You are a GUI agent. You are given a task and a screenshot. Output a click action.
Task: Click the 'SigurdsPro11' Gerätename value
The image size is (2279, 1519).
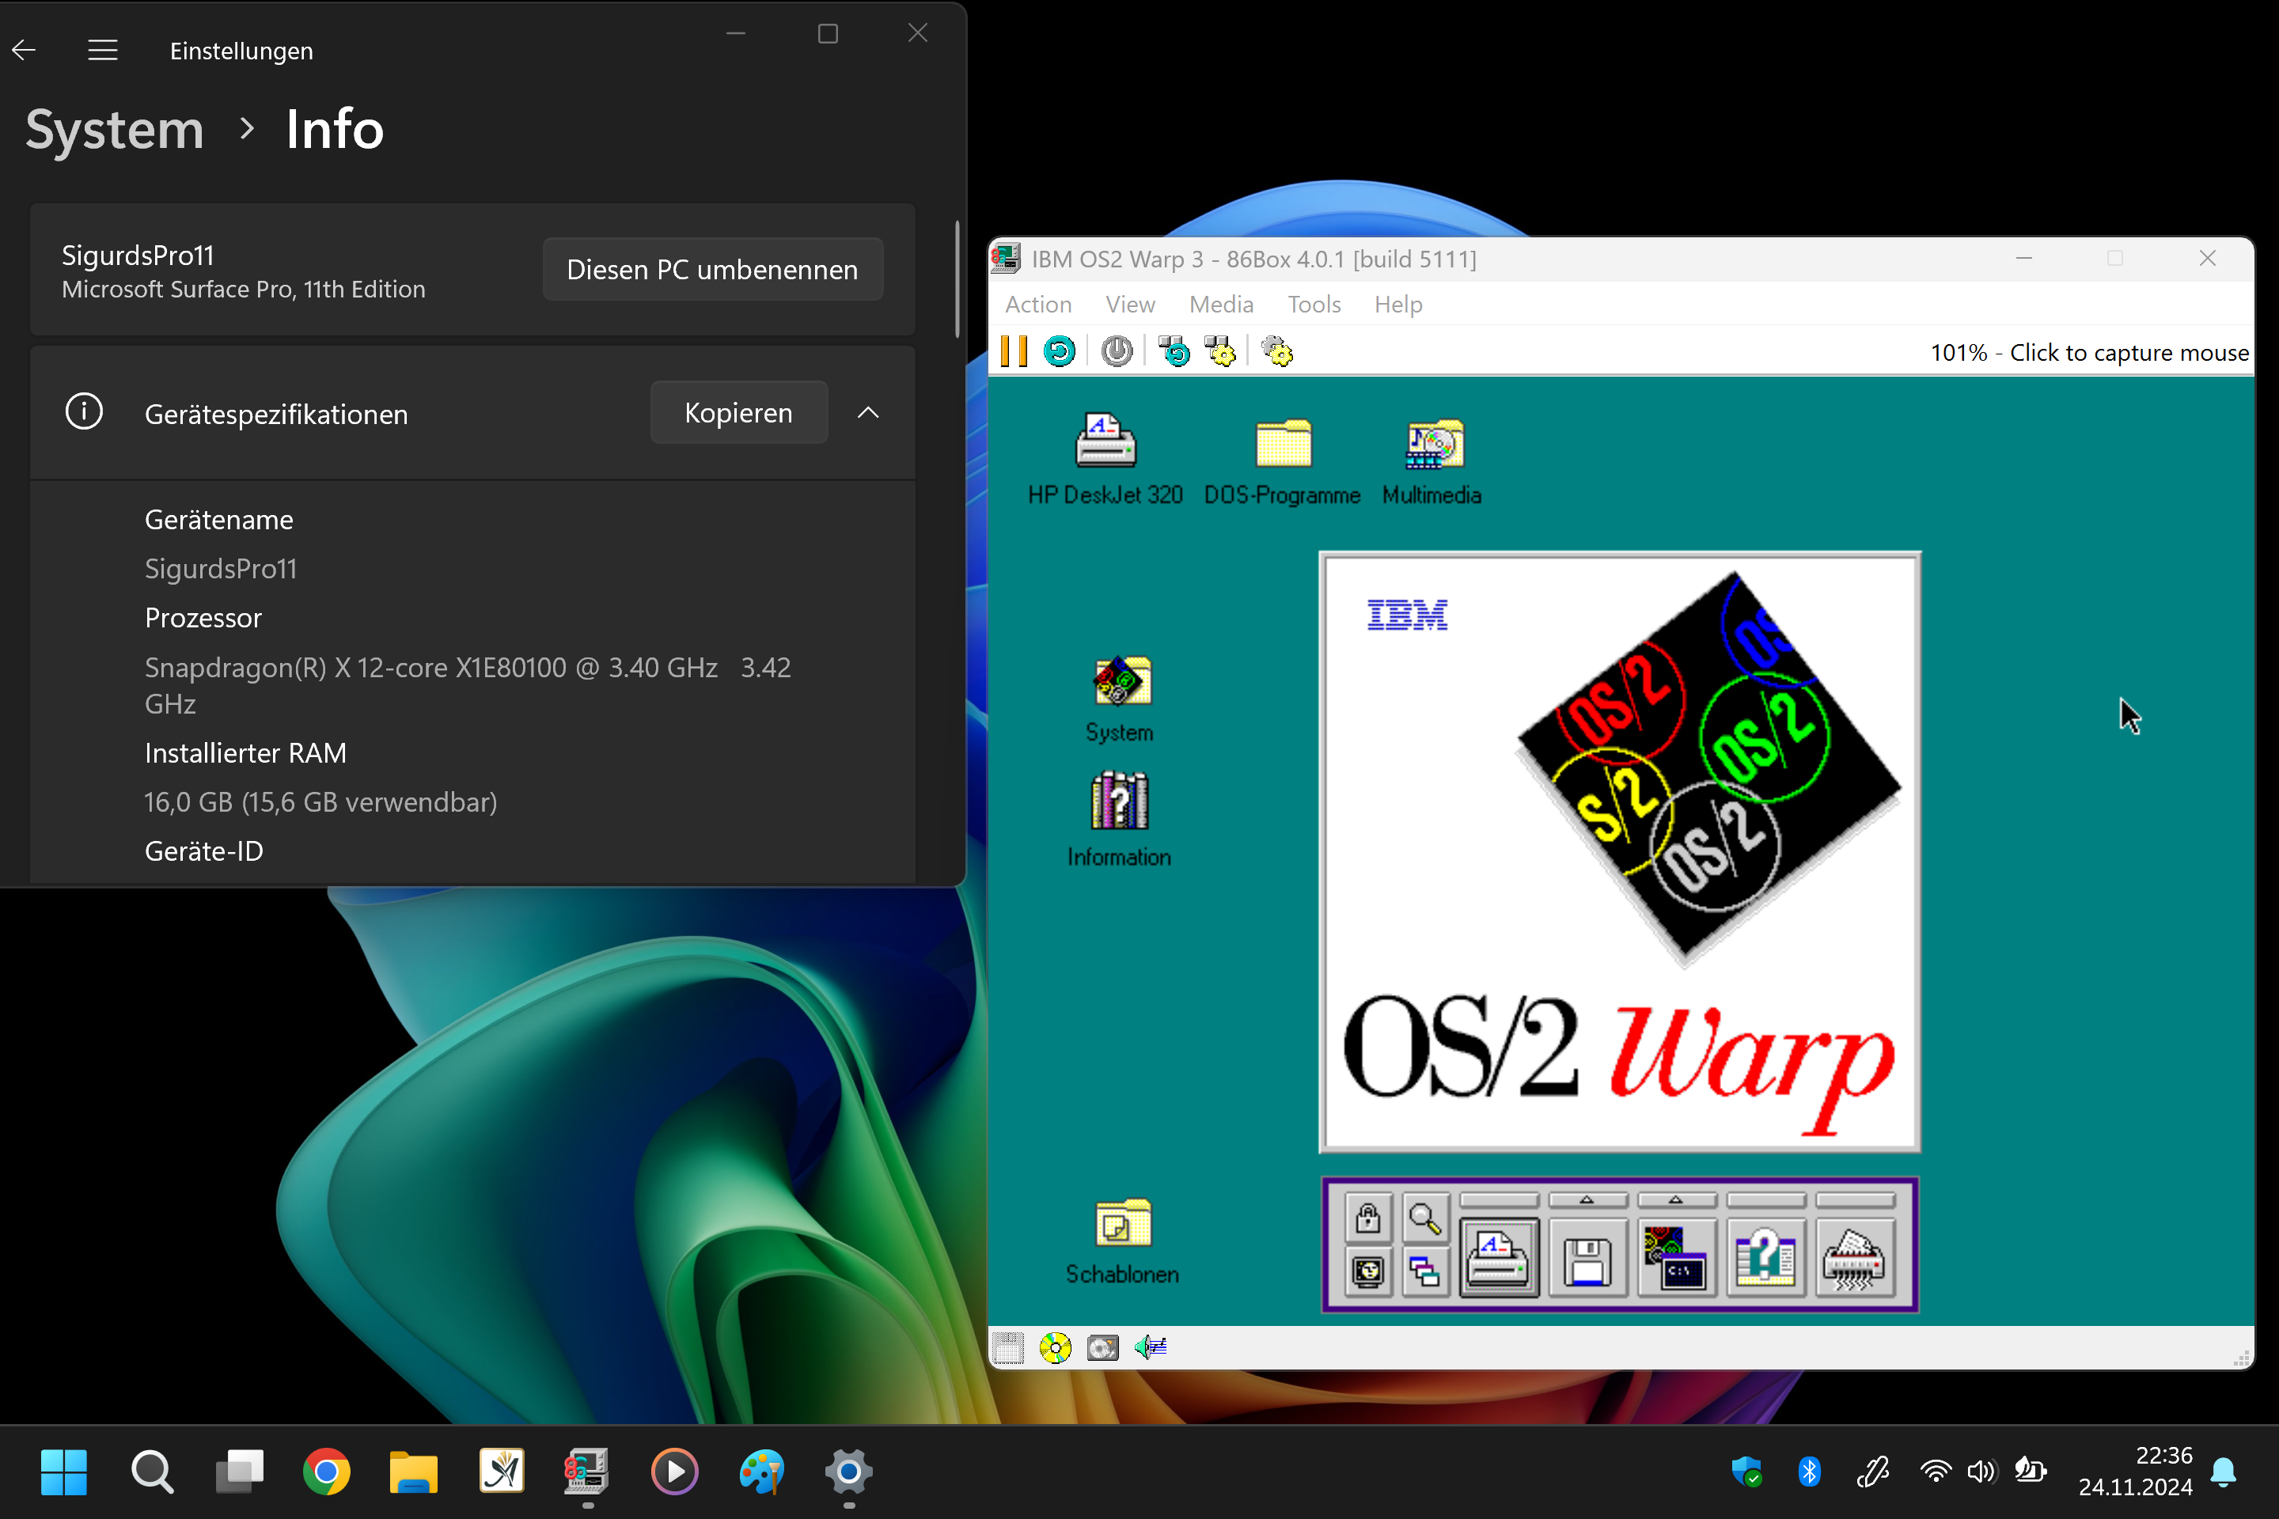(221, 569)
